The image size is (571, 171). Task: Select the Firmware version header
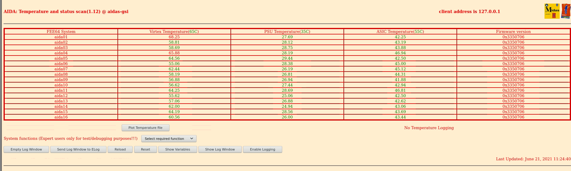pyautogui.click(x=513, y=31)
